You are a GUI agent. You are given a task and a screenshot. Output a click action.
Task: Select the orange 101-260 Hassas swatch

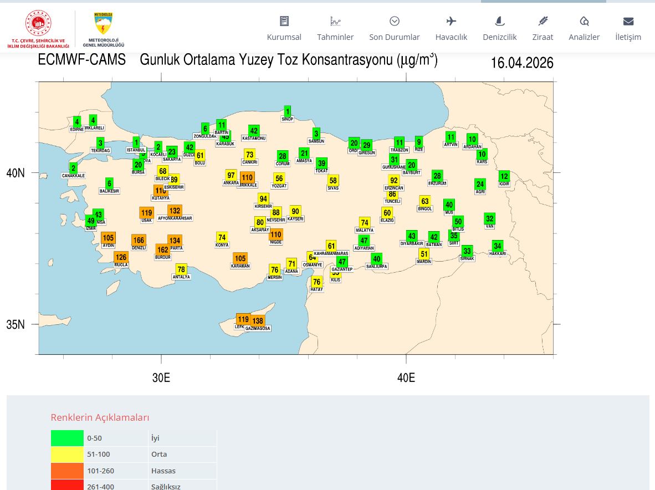67,471
